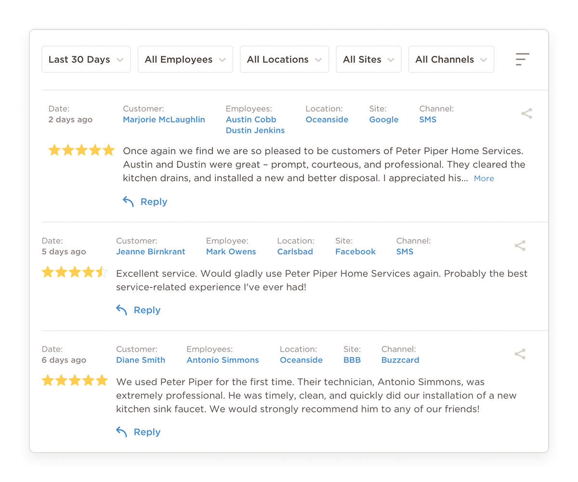Click the fifth star on Marjorie's rating
This screenshot has width=578, height=482.
click(109, 150)
